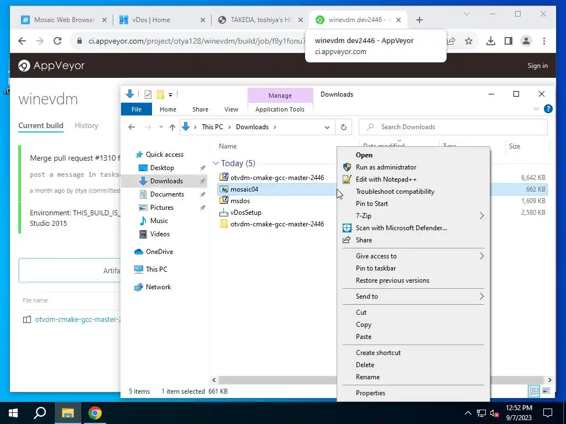Close the vDos Home tab
This screenshot has width=566, height=424.
(203, 20)
